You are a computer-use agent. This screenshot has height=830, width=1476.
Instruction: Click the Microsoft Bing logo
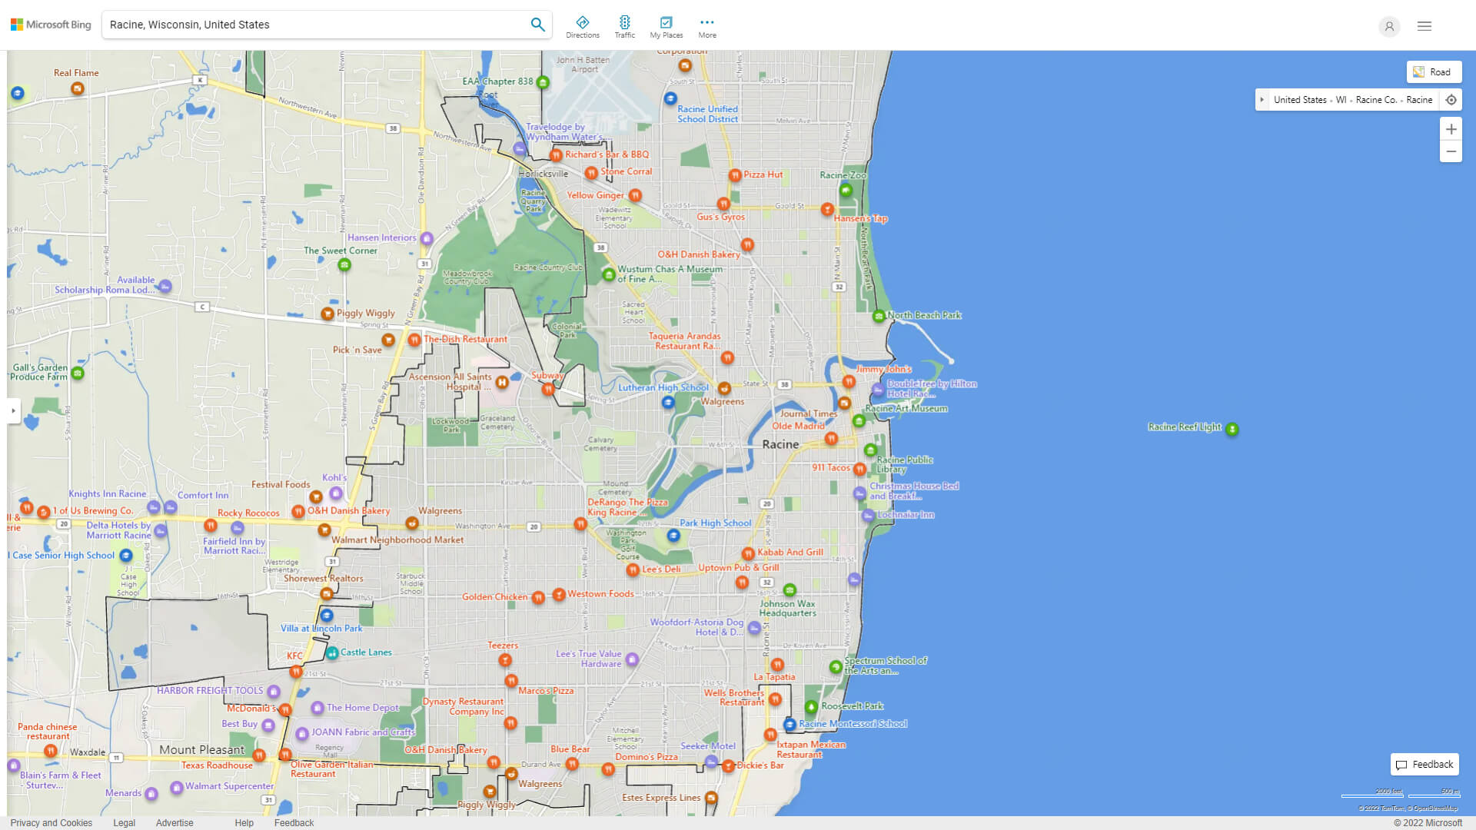click(x=49, y=24)
